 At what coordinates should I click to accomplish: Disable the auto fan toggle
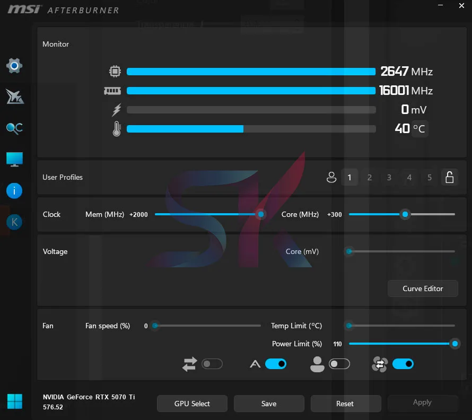[x=276, y=364]
